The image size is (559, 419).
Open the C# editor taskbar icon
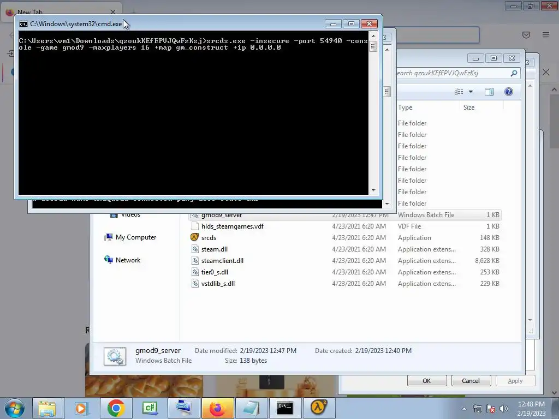[x=150, y=408]
